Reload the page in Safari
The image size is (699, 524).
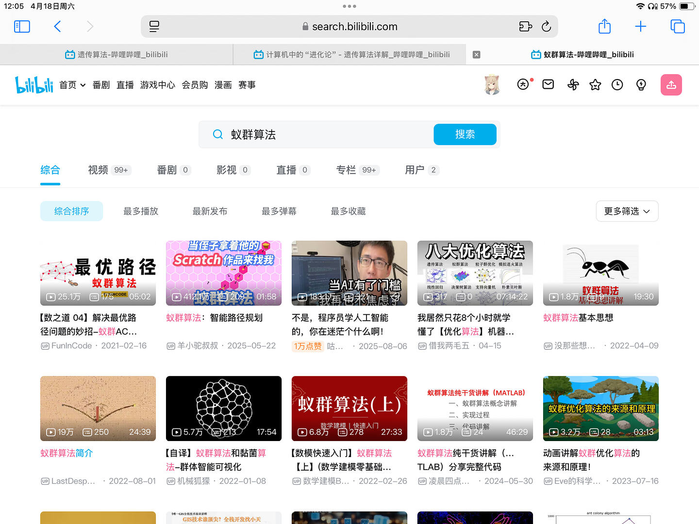click(546, 27)
